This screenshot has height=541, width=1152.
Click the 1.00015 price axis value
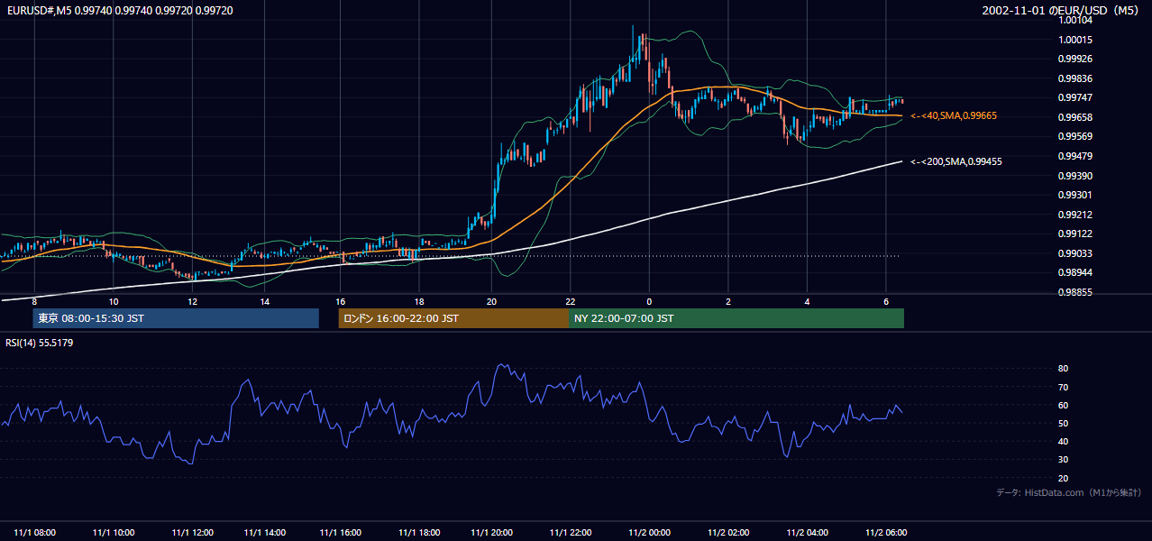coord(1076,40)
